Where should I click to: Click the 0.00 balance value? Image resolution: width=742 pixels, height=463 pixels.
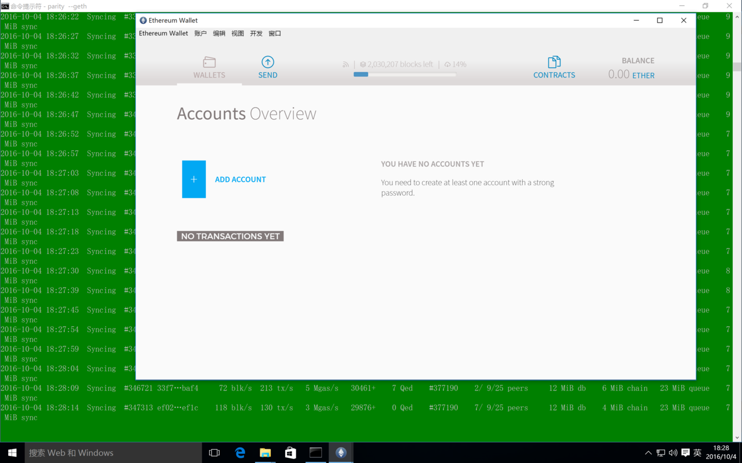619,74
